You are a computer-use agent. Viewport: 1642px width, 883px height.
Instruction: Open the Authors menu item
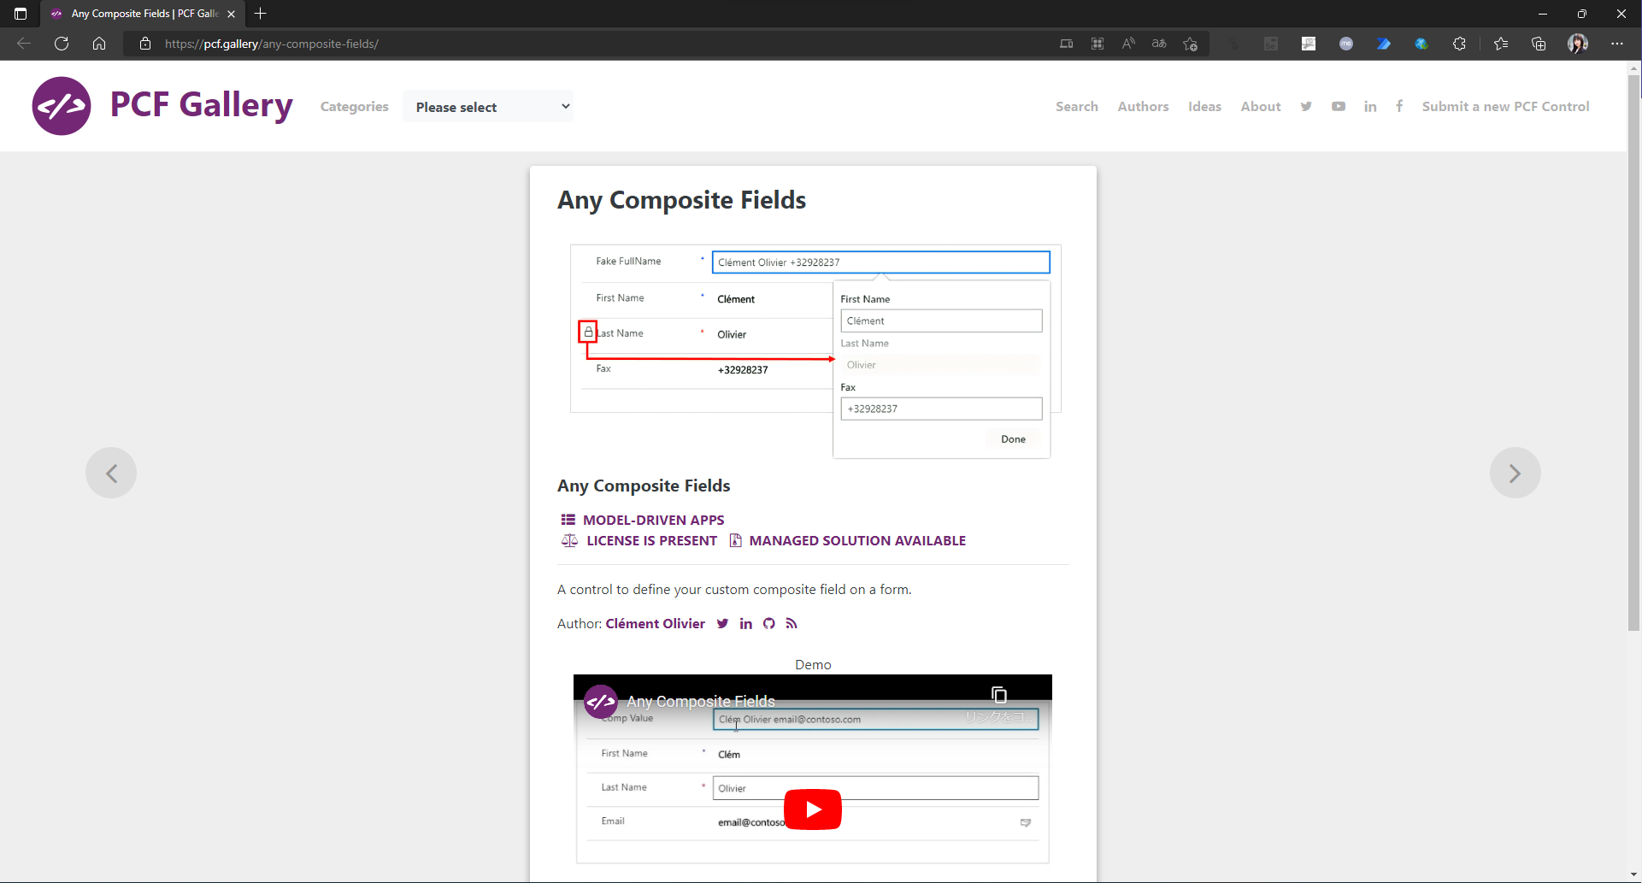pyautogui.click(x=1143, y=106)
